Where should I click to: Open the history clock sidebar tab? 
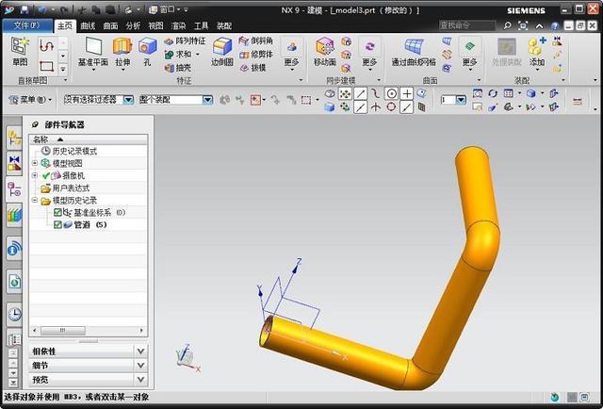pos(14,314)
